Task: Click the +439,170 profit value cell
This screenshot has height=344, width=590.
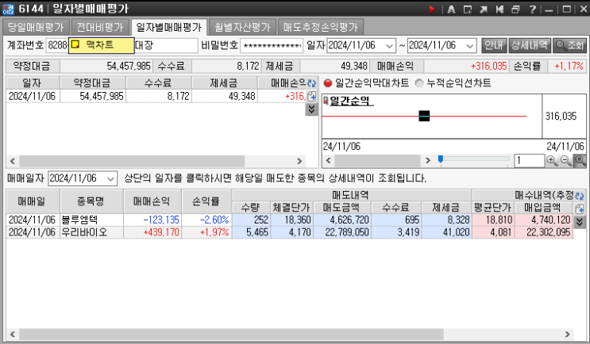Action: tap(152, 232)
